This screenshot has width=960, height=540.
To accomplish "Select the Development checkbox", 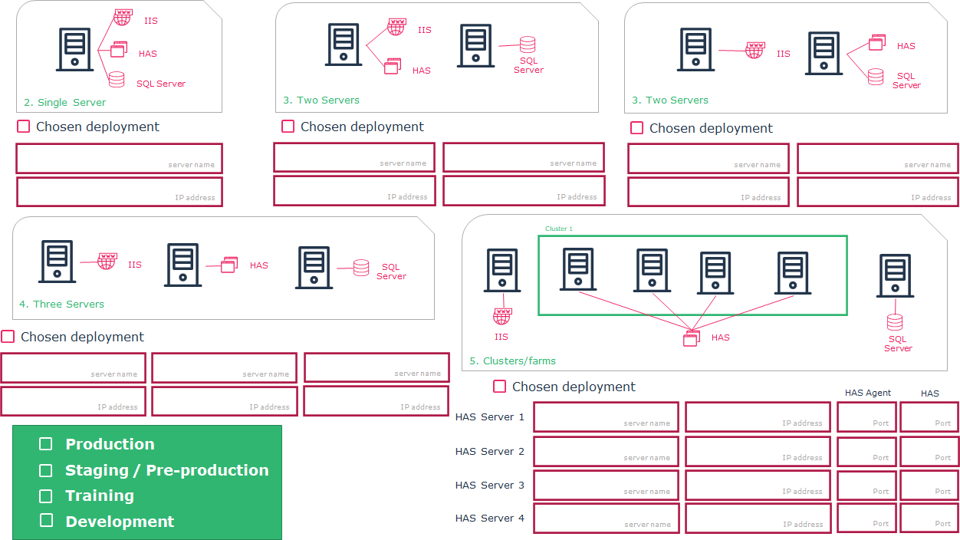I will (46, 521).
